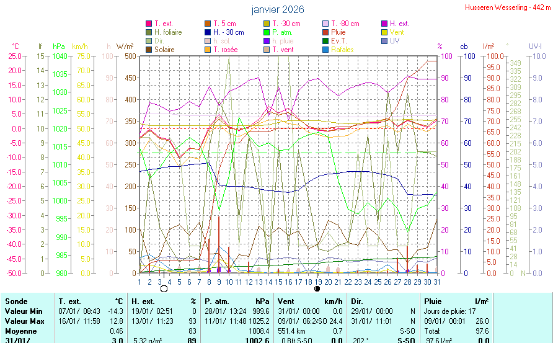Click the new moon symbol under the axis
Image resolution: width=553 pixels, height=343 pixels.
(317, 288)
